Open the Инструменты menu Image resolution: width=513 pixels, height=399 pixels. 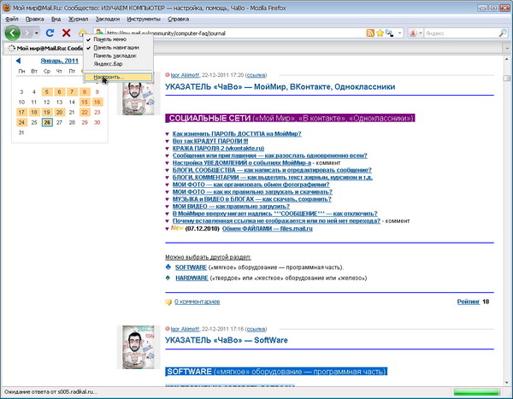click(x=144, y=19)
